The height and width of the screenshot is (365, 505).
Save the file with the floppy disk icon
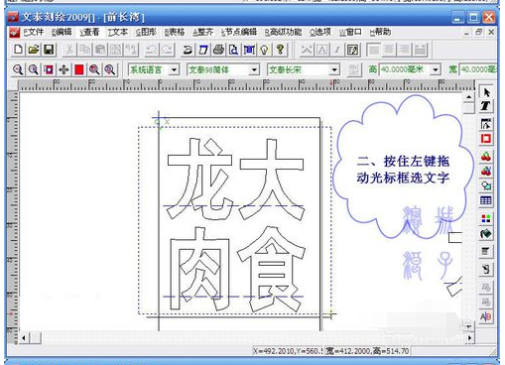tap(49, 50)
